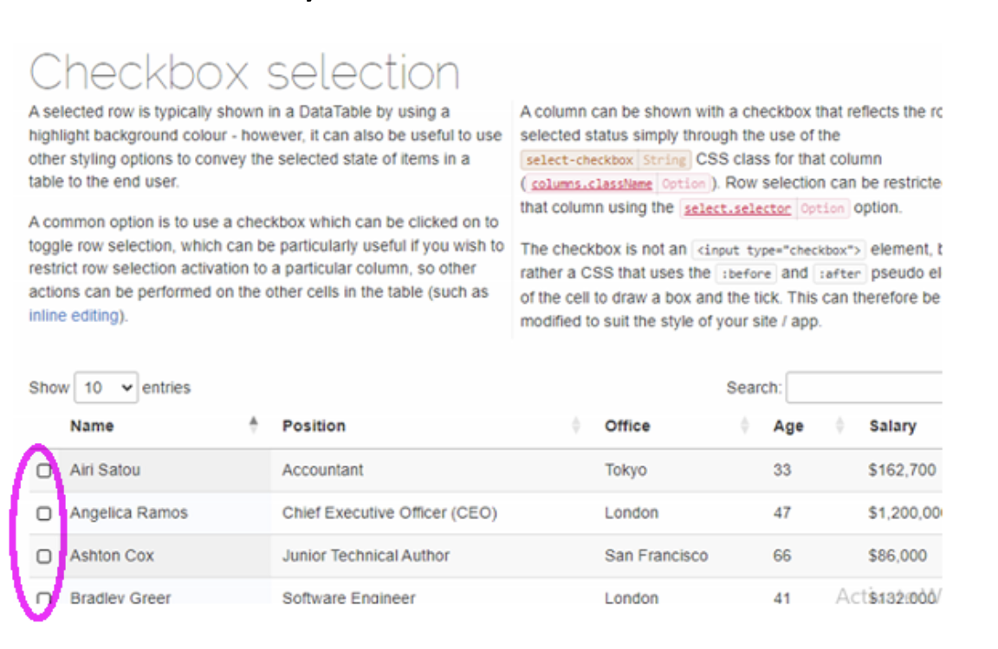998x649 pixels.
Task: Click the $162,700 salary cell
Action: pos(902,471)
